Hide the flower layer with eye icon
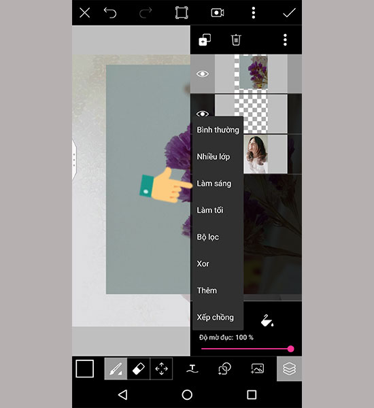This screenshot has height=408, width=374. point(203,74)
